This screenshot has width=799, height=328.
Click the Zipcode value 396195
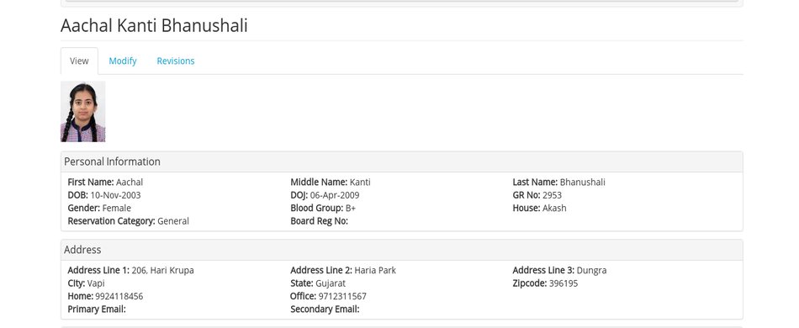click(x=564, y=283)
